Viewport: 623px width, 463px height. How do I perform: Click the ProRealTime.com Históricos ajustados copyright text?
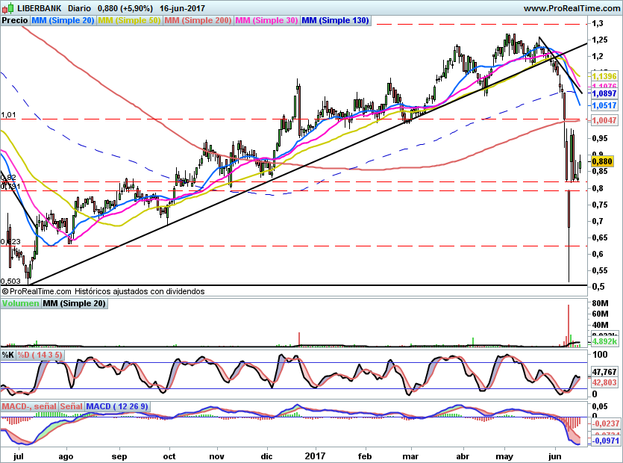pos(103,291)
